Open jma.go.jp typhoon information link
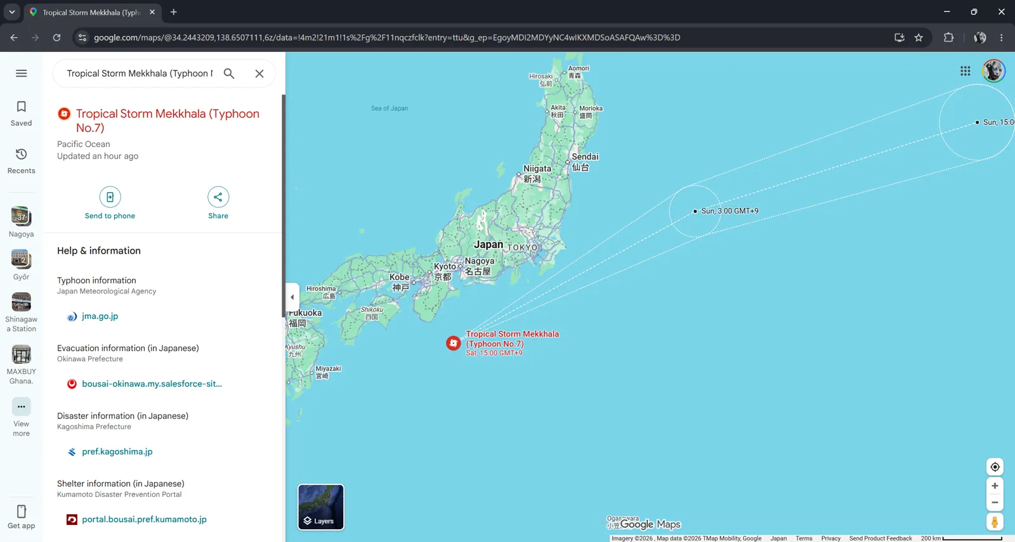 100,316
